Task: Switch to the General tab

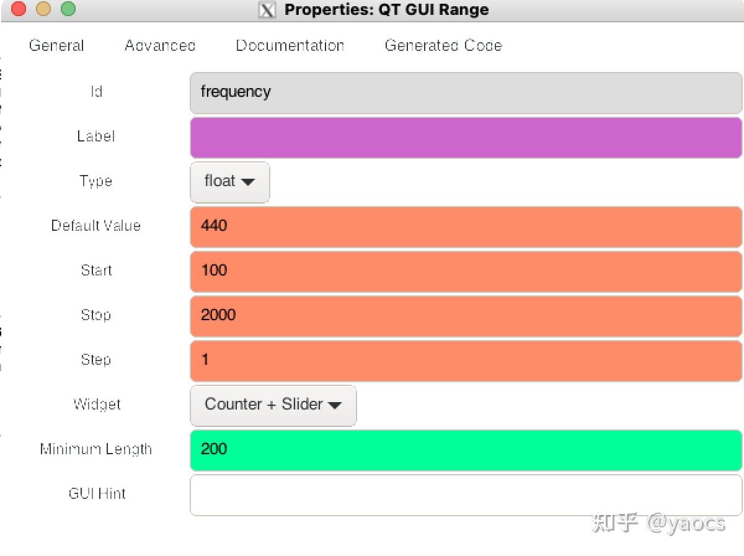Action: pyautogui.click(x=56, y=45)
